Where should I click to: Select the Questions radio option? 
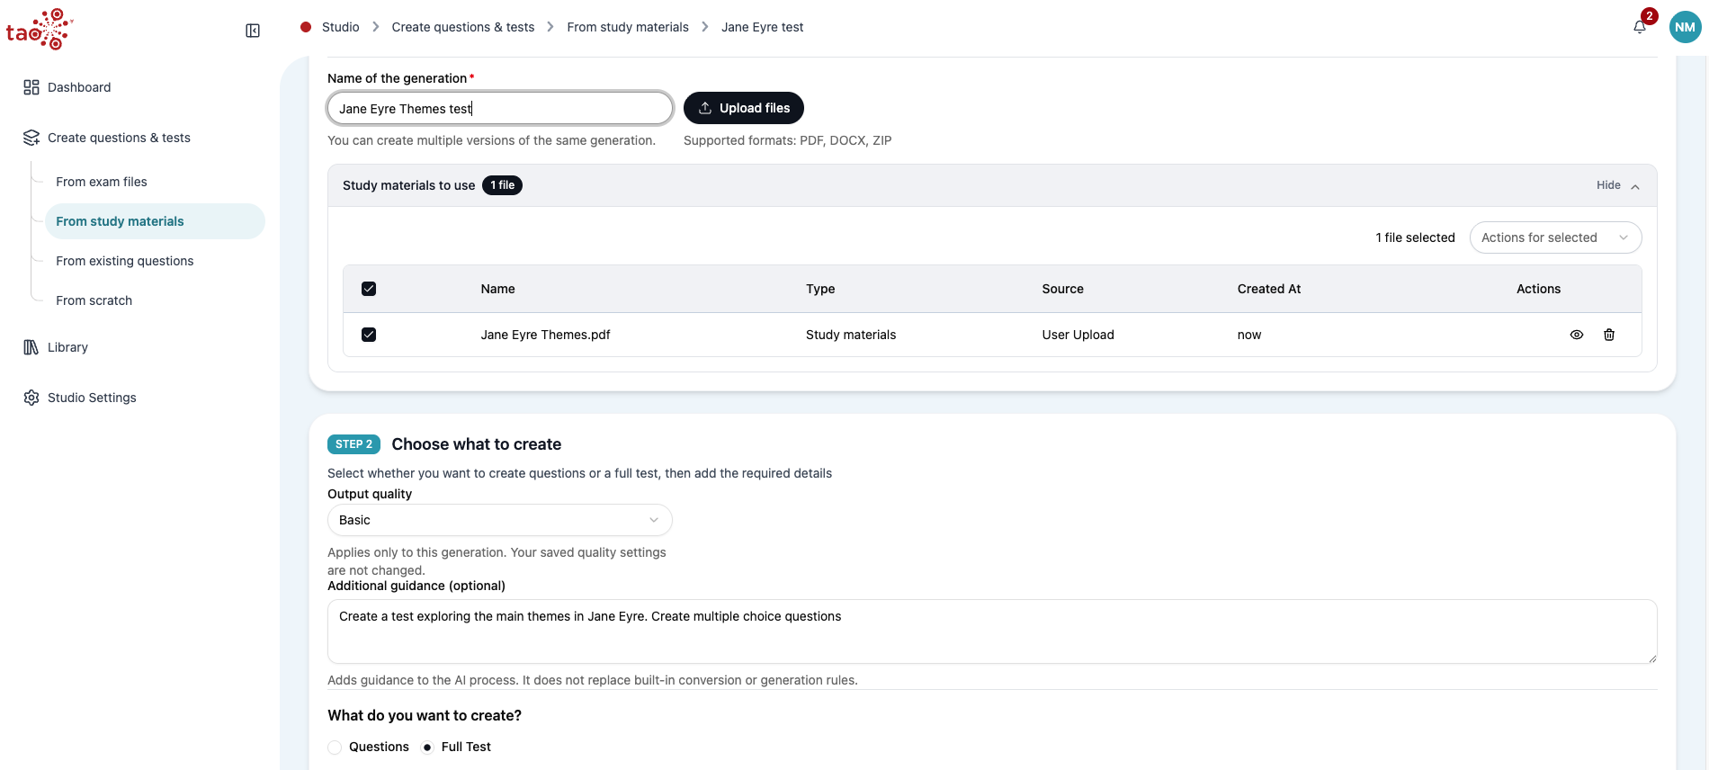pos(335,748)
